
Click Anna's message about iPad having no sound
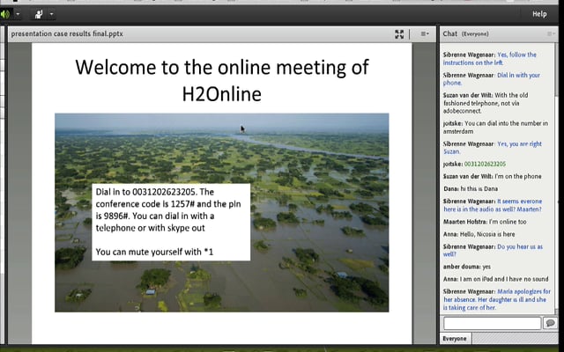coord(495,279)
